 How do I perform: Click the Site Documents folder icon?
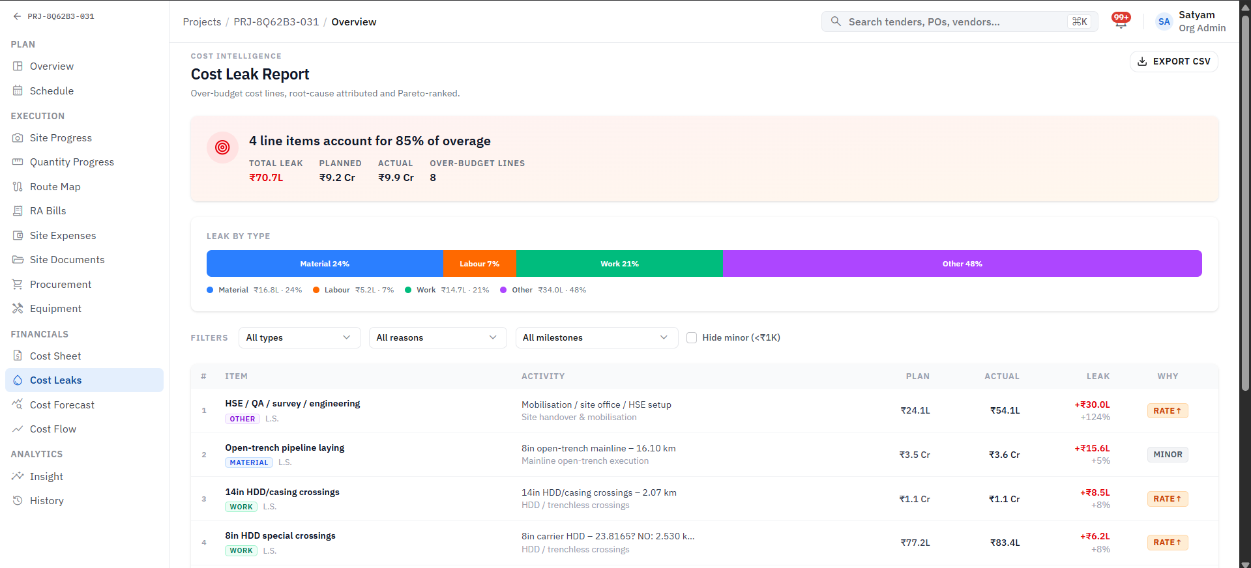click(18, 260)
